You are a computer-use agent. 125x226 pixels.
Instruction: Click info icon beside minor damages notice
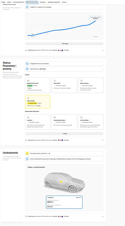[x=27, y=159]
